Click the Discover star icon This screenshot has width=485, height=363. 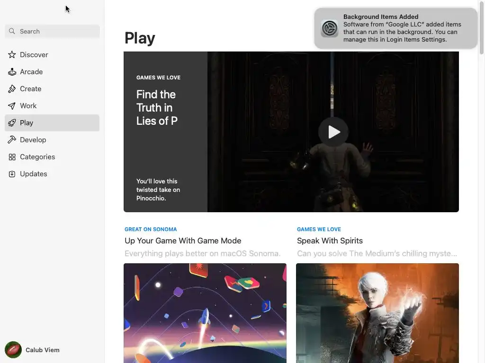point(12,55)
